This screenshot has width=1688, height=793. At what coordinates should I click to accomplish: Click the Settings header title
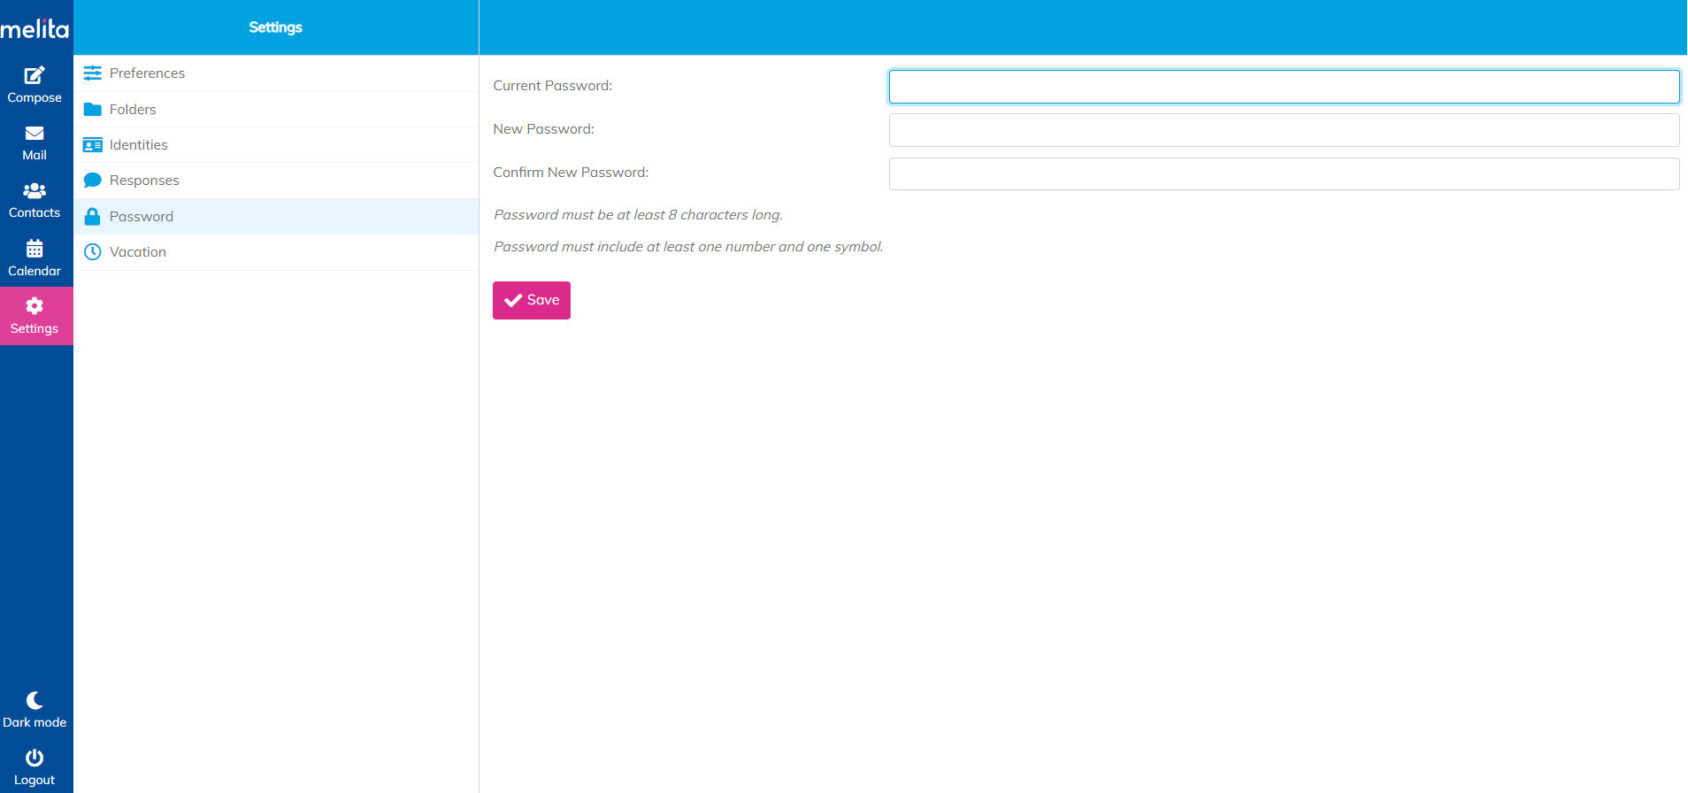pos(275,27)
